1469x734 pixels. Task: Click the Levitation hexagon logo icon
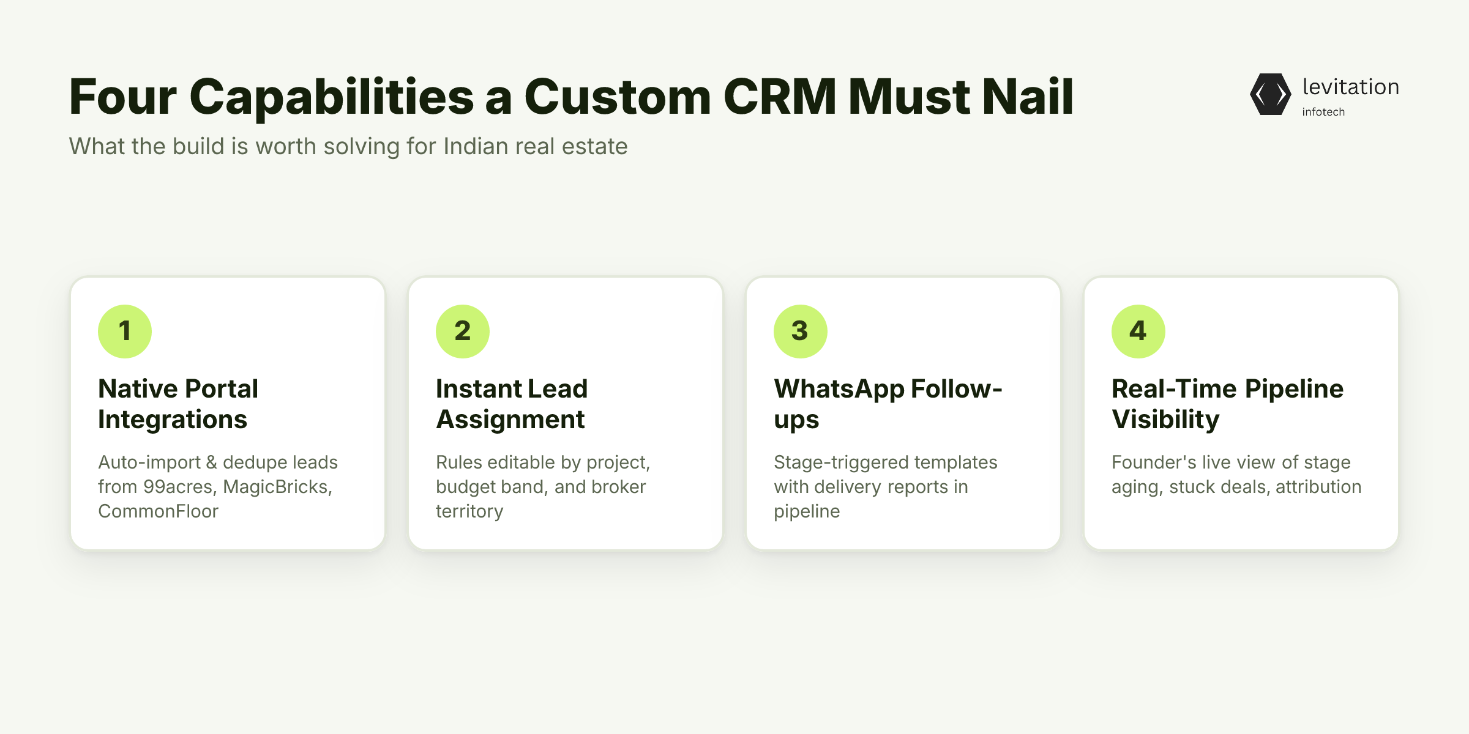click(x=1270, y=94)
